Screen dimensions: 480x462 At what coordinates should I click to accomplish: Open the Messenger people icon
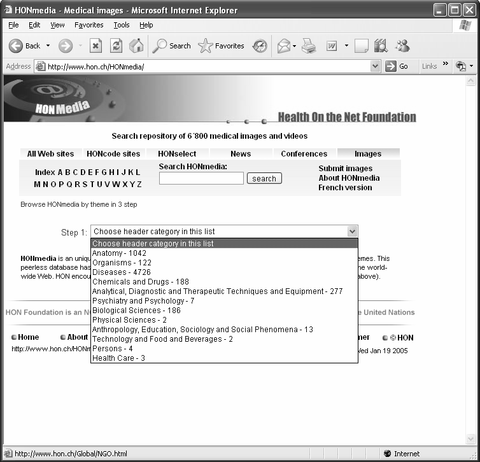[402, 46]
